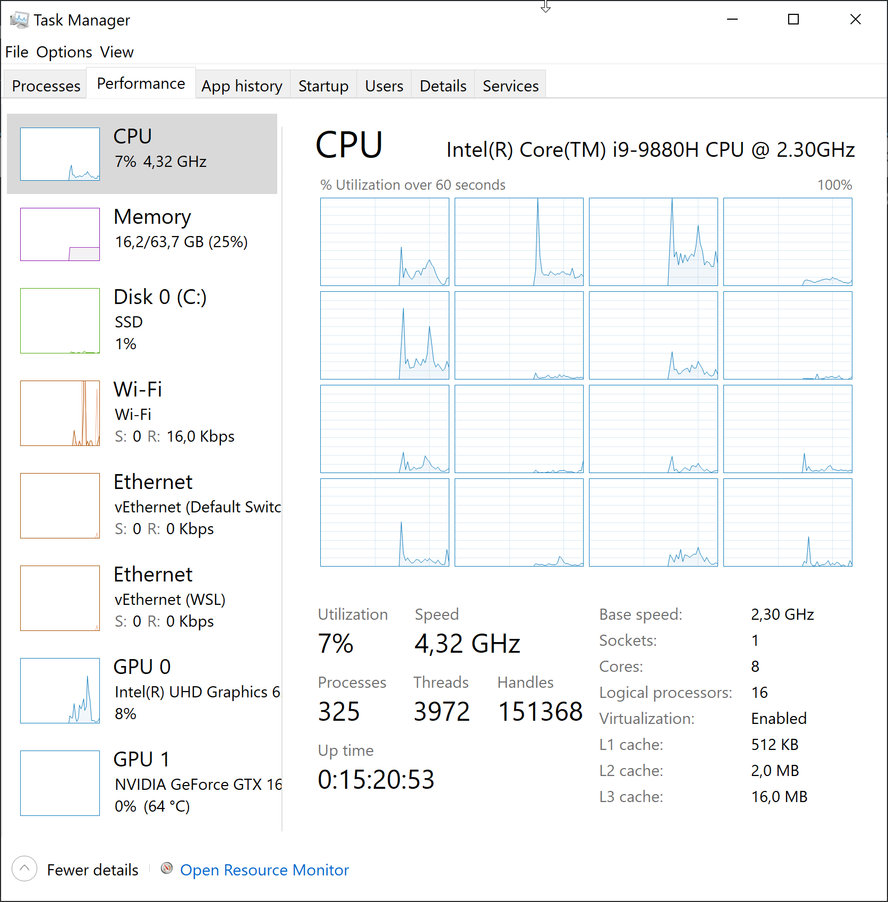
Task: Click the 7% Utilization value
Action: pos(336,644)
